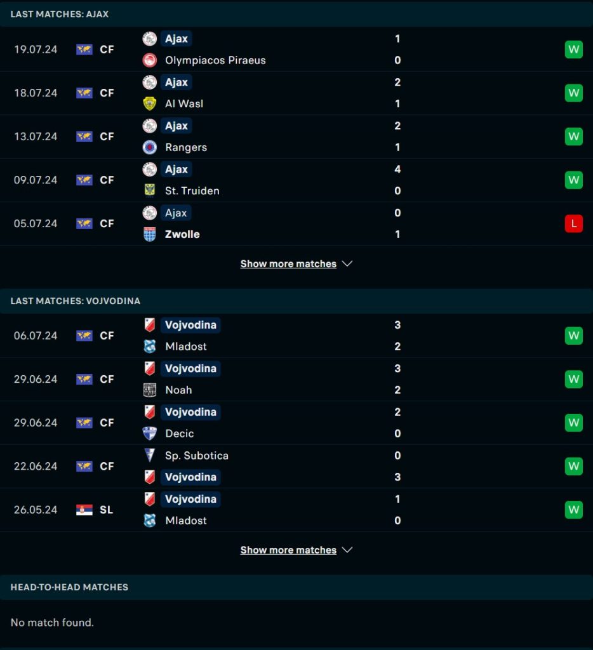Expand more matches under Vojvodina section
Image resolution: width=593 pixels, height=650 pixels.
288,550
